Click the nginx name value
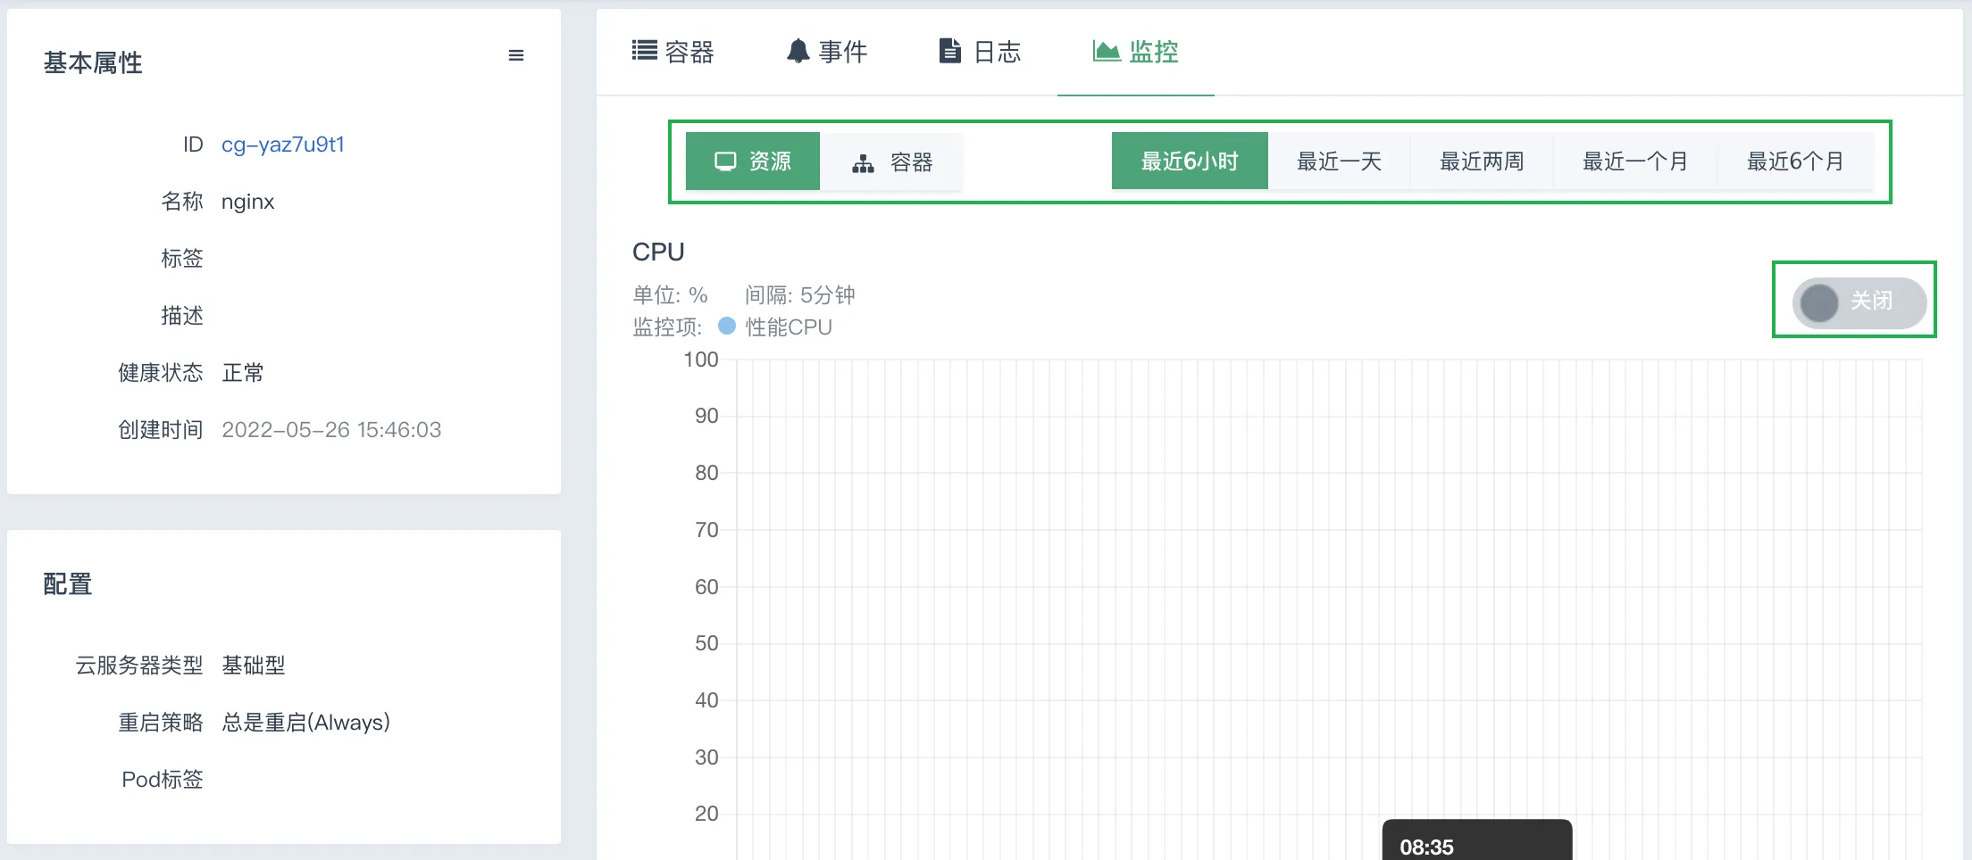 (x=247, y=202)
